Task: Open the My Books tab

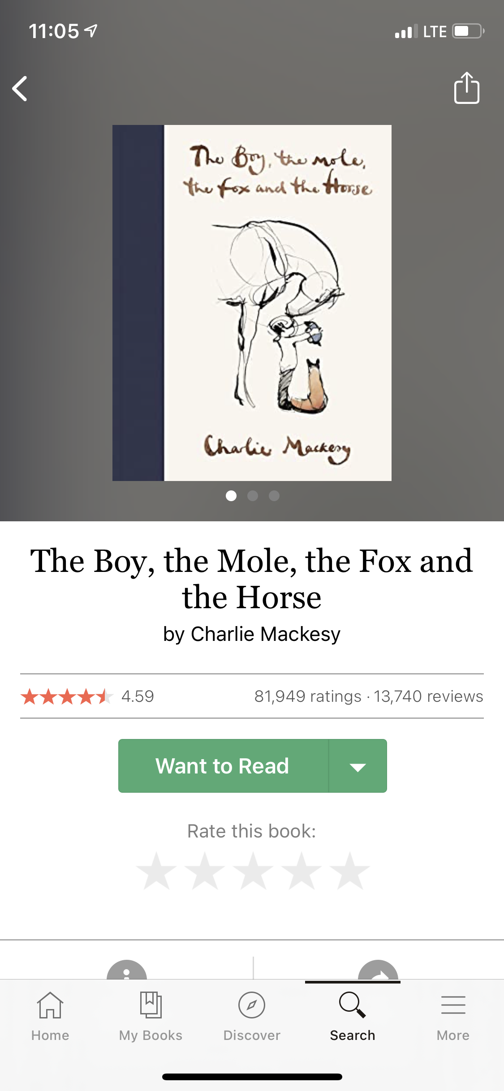Action: tap(151, 1016)
